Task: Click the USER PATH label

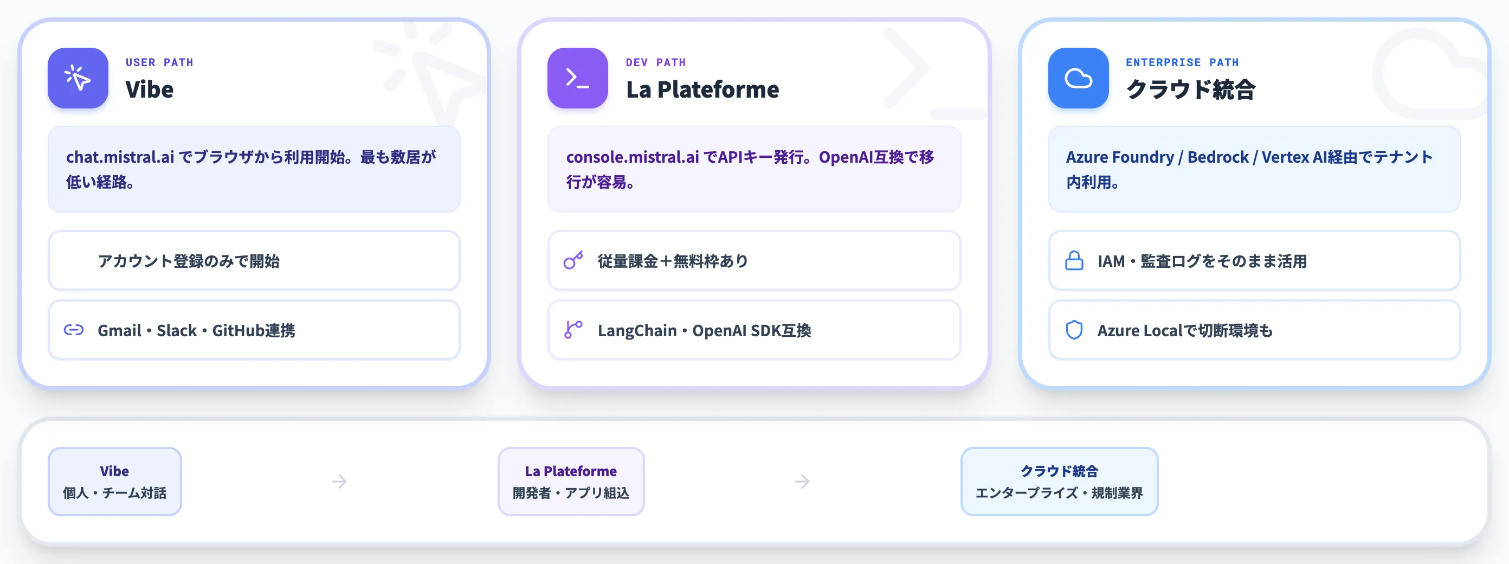Action: (159, 62)
